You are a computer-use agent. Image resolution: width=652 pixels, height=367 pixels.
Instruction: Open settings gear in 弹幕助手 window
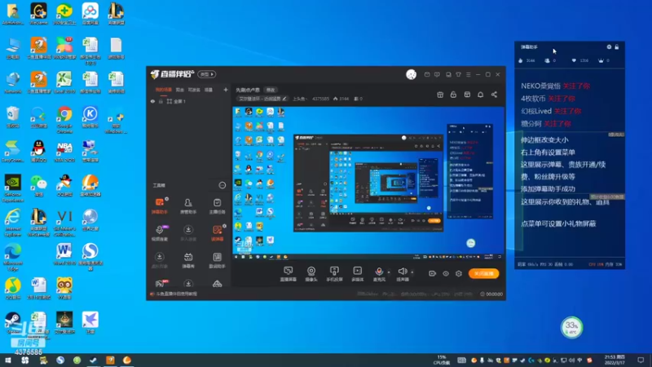click(x=609, y=47)
